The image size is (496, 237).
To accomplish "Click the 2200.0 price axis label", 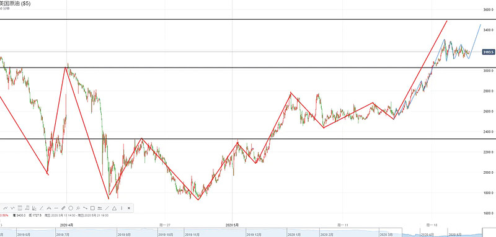I will (489, 152).
